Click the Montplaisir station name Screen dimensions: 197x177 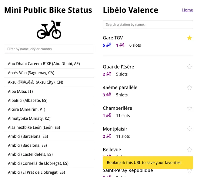coord(115,129)
